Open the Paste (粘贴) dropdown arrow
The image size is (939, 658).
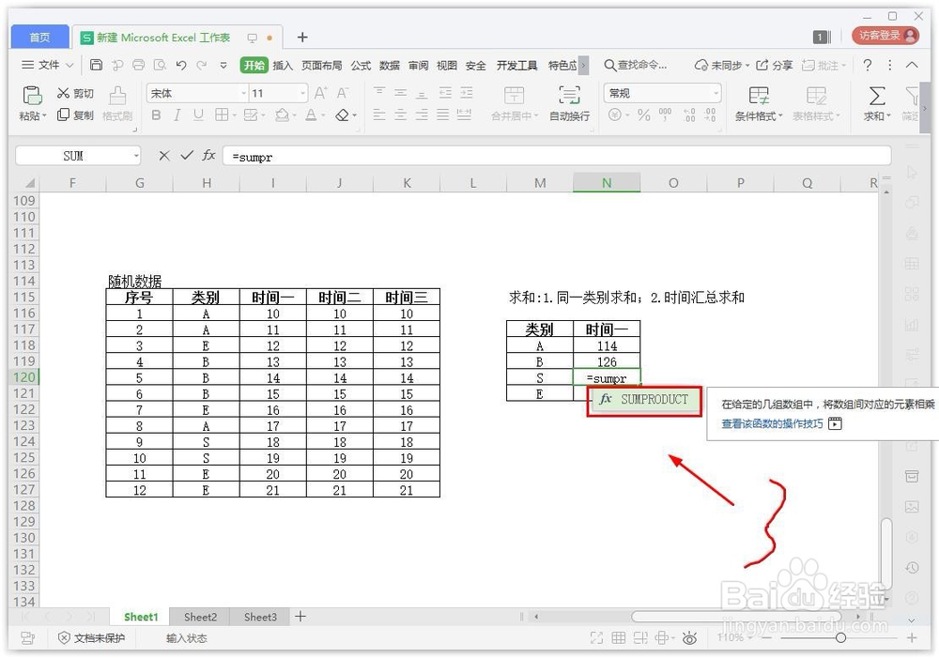44,116
